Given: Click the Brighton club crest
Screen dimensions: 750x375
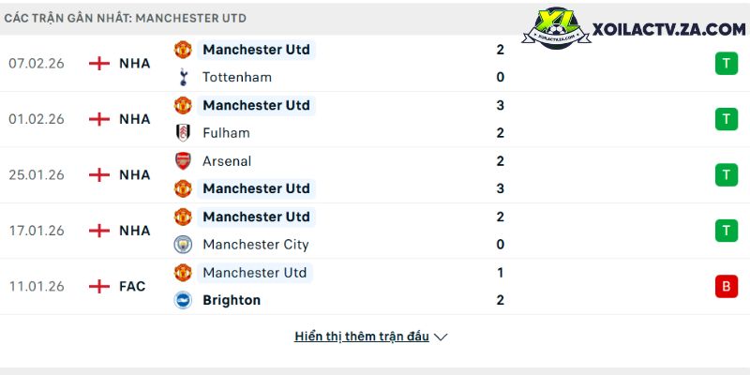Looking at the screenshot, I should (183, 300).
